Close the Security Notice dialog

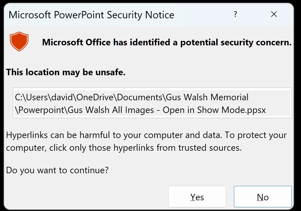pyautogui.click(x=274, y=14)
